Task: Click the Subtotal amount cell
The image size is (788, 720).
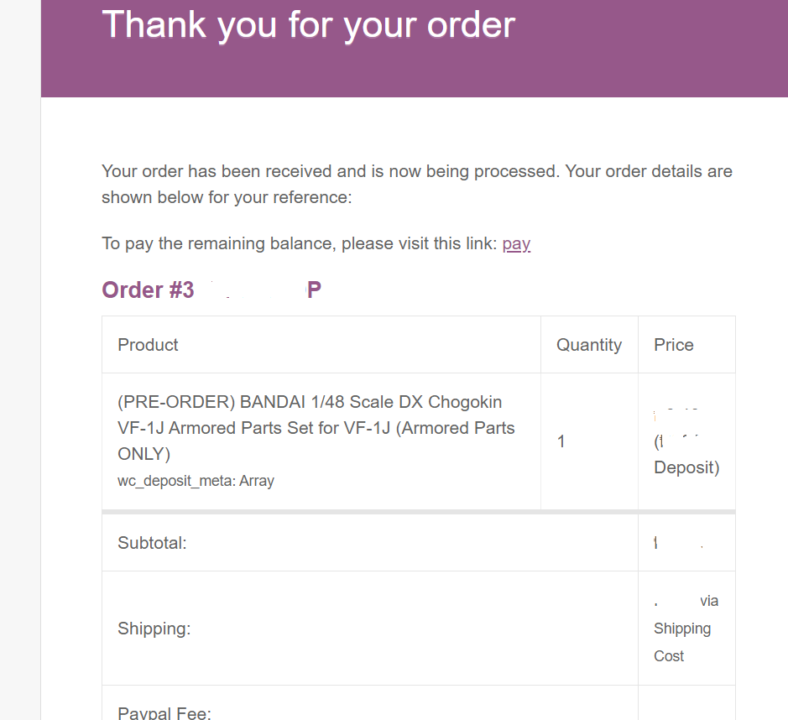Action: click(686, 543)
